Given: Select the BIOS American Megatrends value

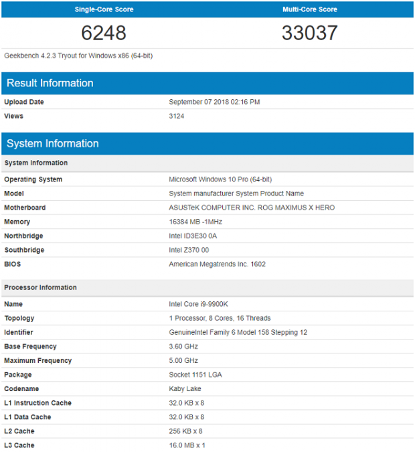Looking at the screenshot, I should 218,264.
